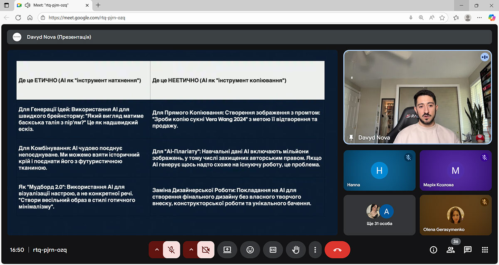Select Davyd Nova's pinned video tile

pos(420,97)
